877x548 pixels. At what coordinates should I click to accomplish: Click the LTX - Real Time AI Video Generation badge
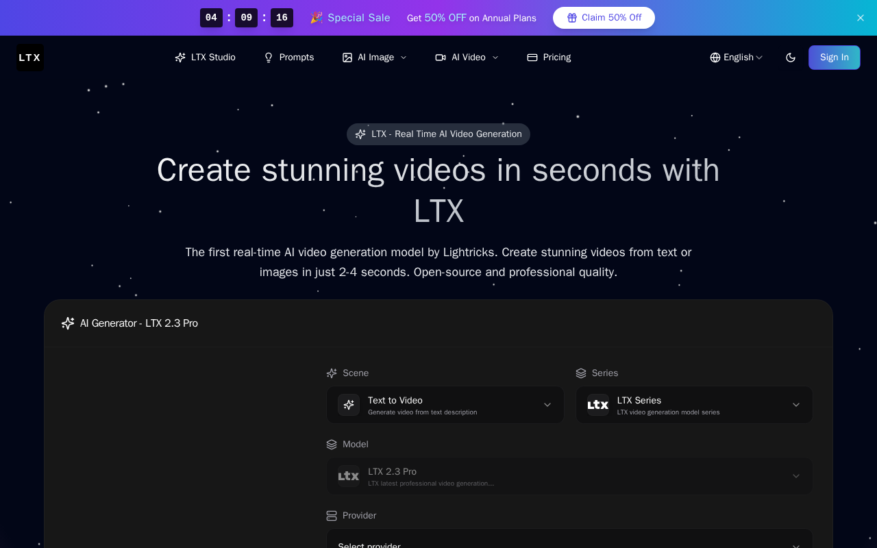pos(438,134)
